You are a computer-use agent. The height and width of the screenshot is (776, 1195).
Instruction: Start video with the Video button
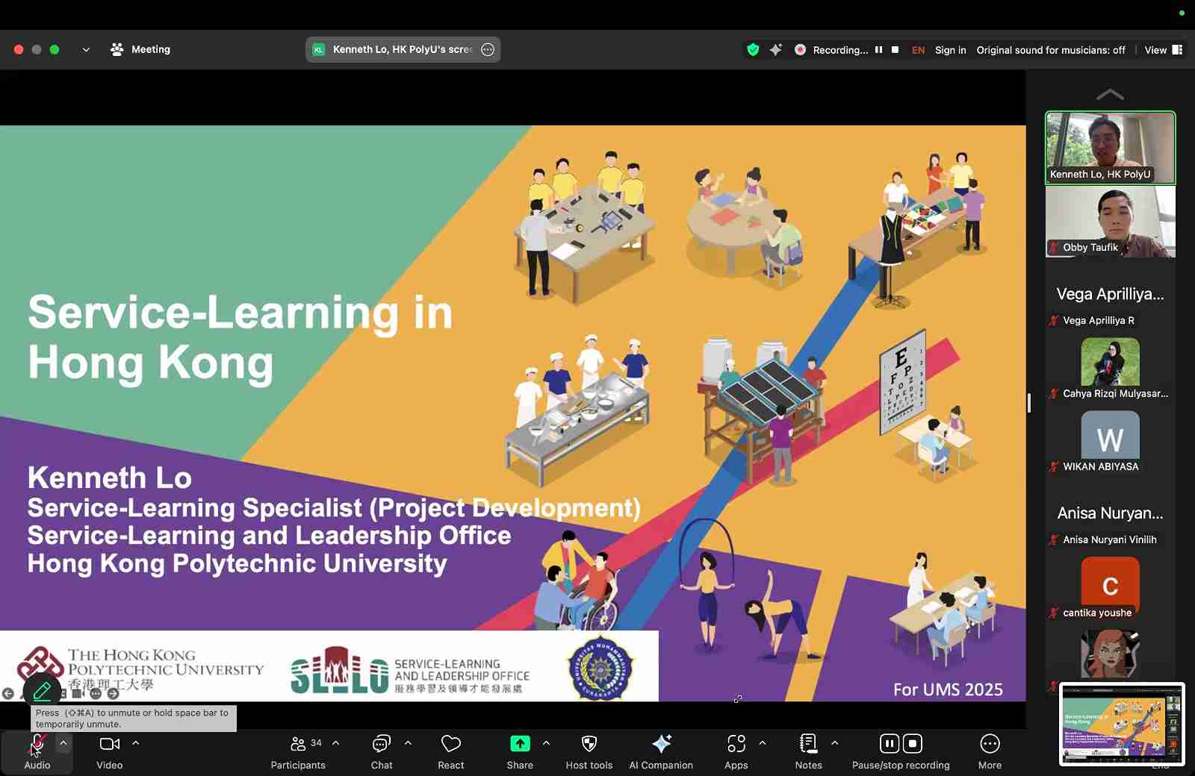(110, 751)
